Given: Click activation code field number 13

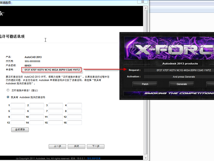Looking at the screenshot, I should pyautogui.click(x=18, y=123).
